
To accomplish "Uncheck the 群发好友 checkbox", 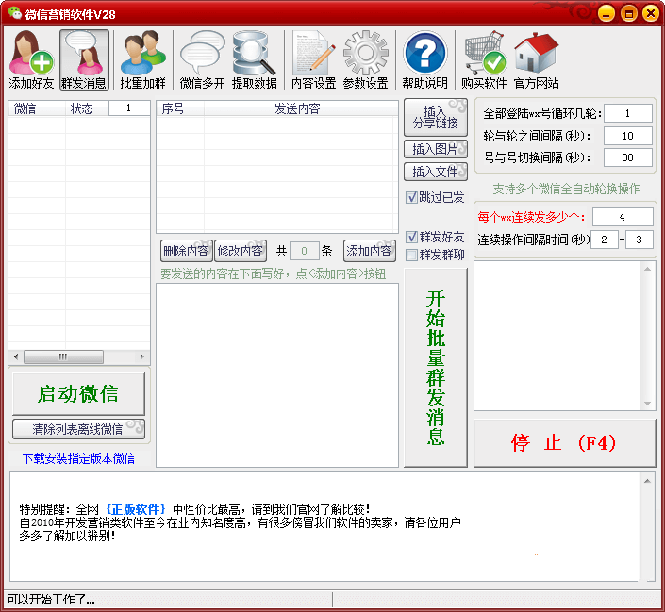I will pos(411,237).
